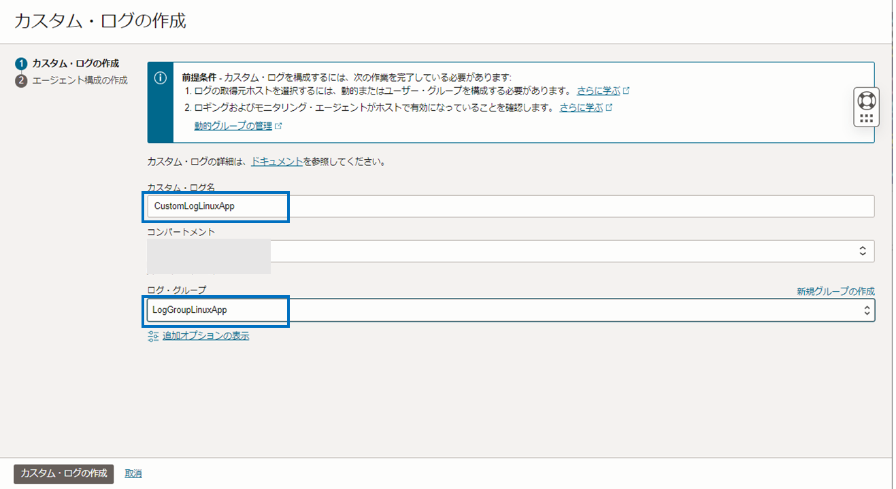
Task: Click external-link icon after 動的グループの管理
Action: point(278,127)
